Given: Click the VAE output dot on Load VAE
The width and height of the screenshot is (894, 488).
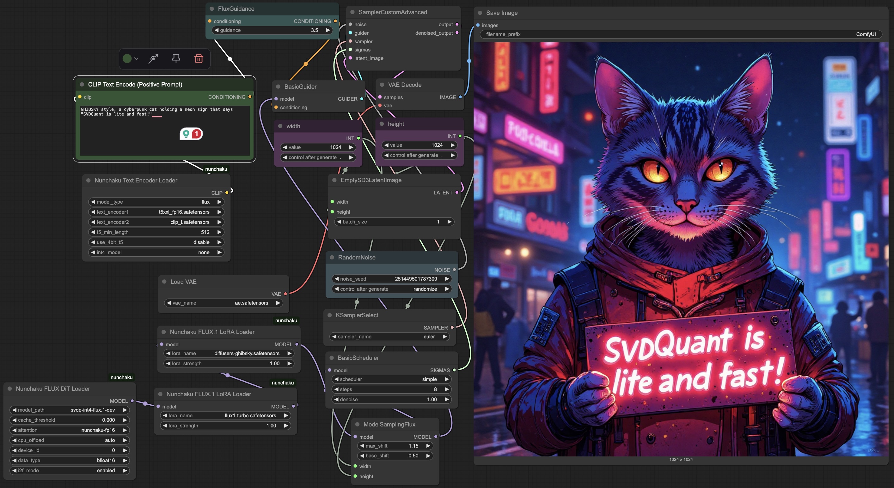Looking at the screenshot, I should 285,294.
